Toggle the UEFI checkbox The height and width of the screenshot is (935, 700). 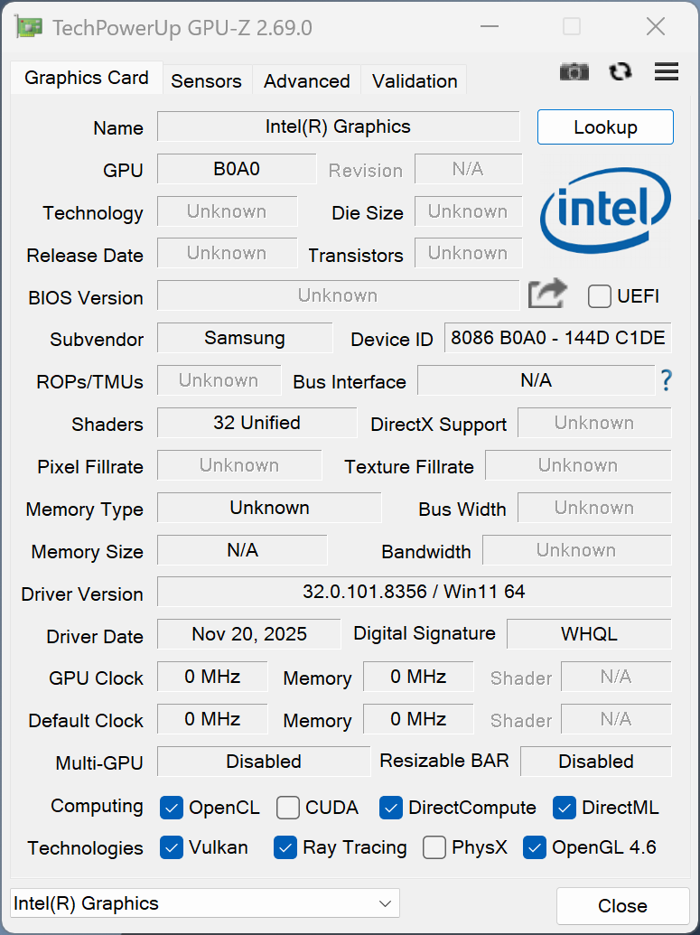(600, 295)
